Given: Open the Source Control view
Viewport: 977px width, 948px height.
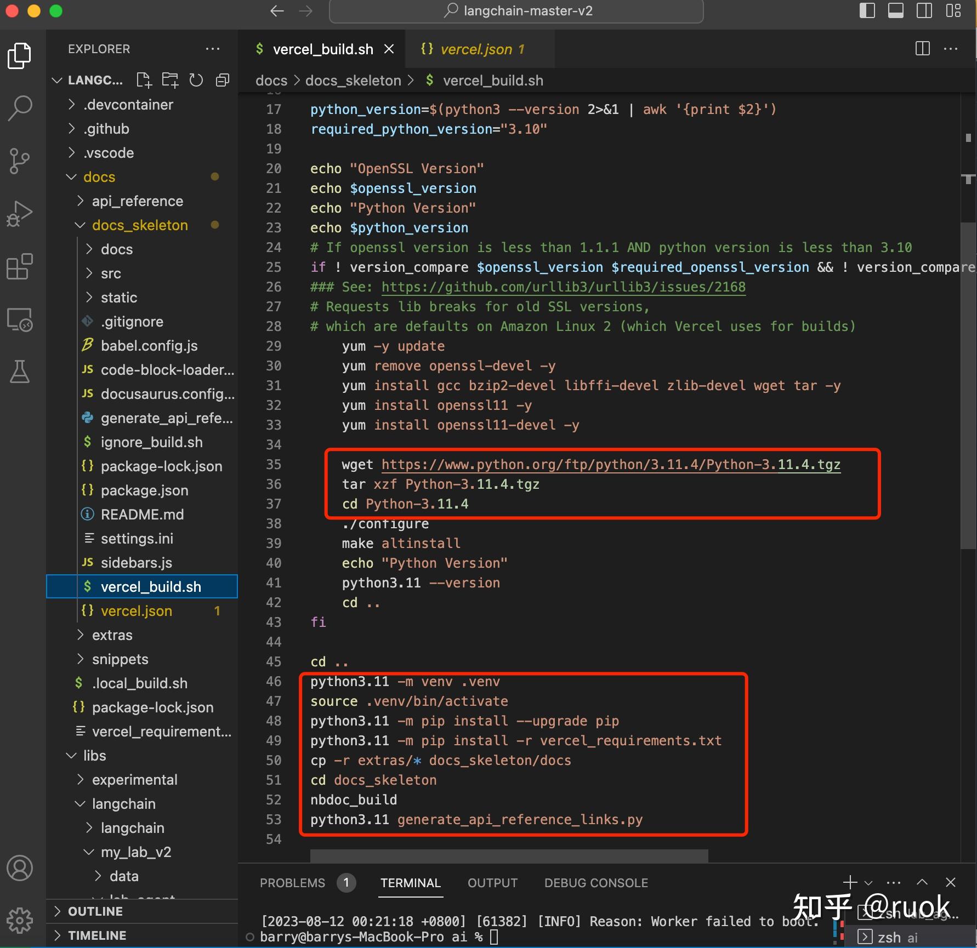Looking at the screenshot, I should pyautogui.click(x=20, y=161).
